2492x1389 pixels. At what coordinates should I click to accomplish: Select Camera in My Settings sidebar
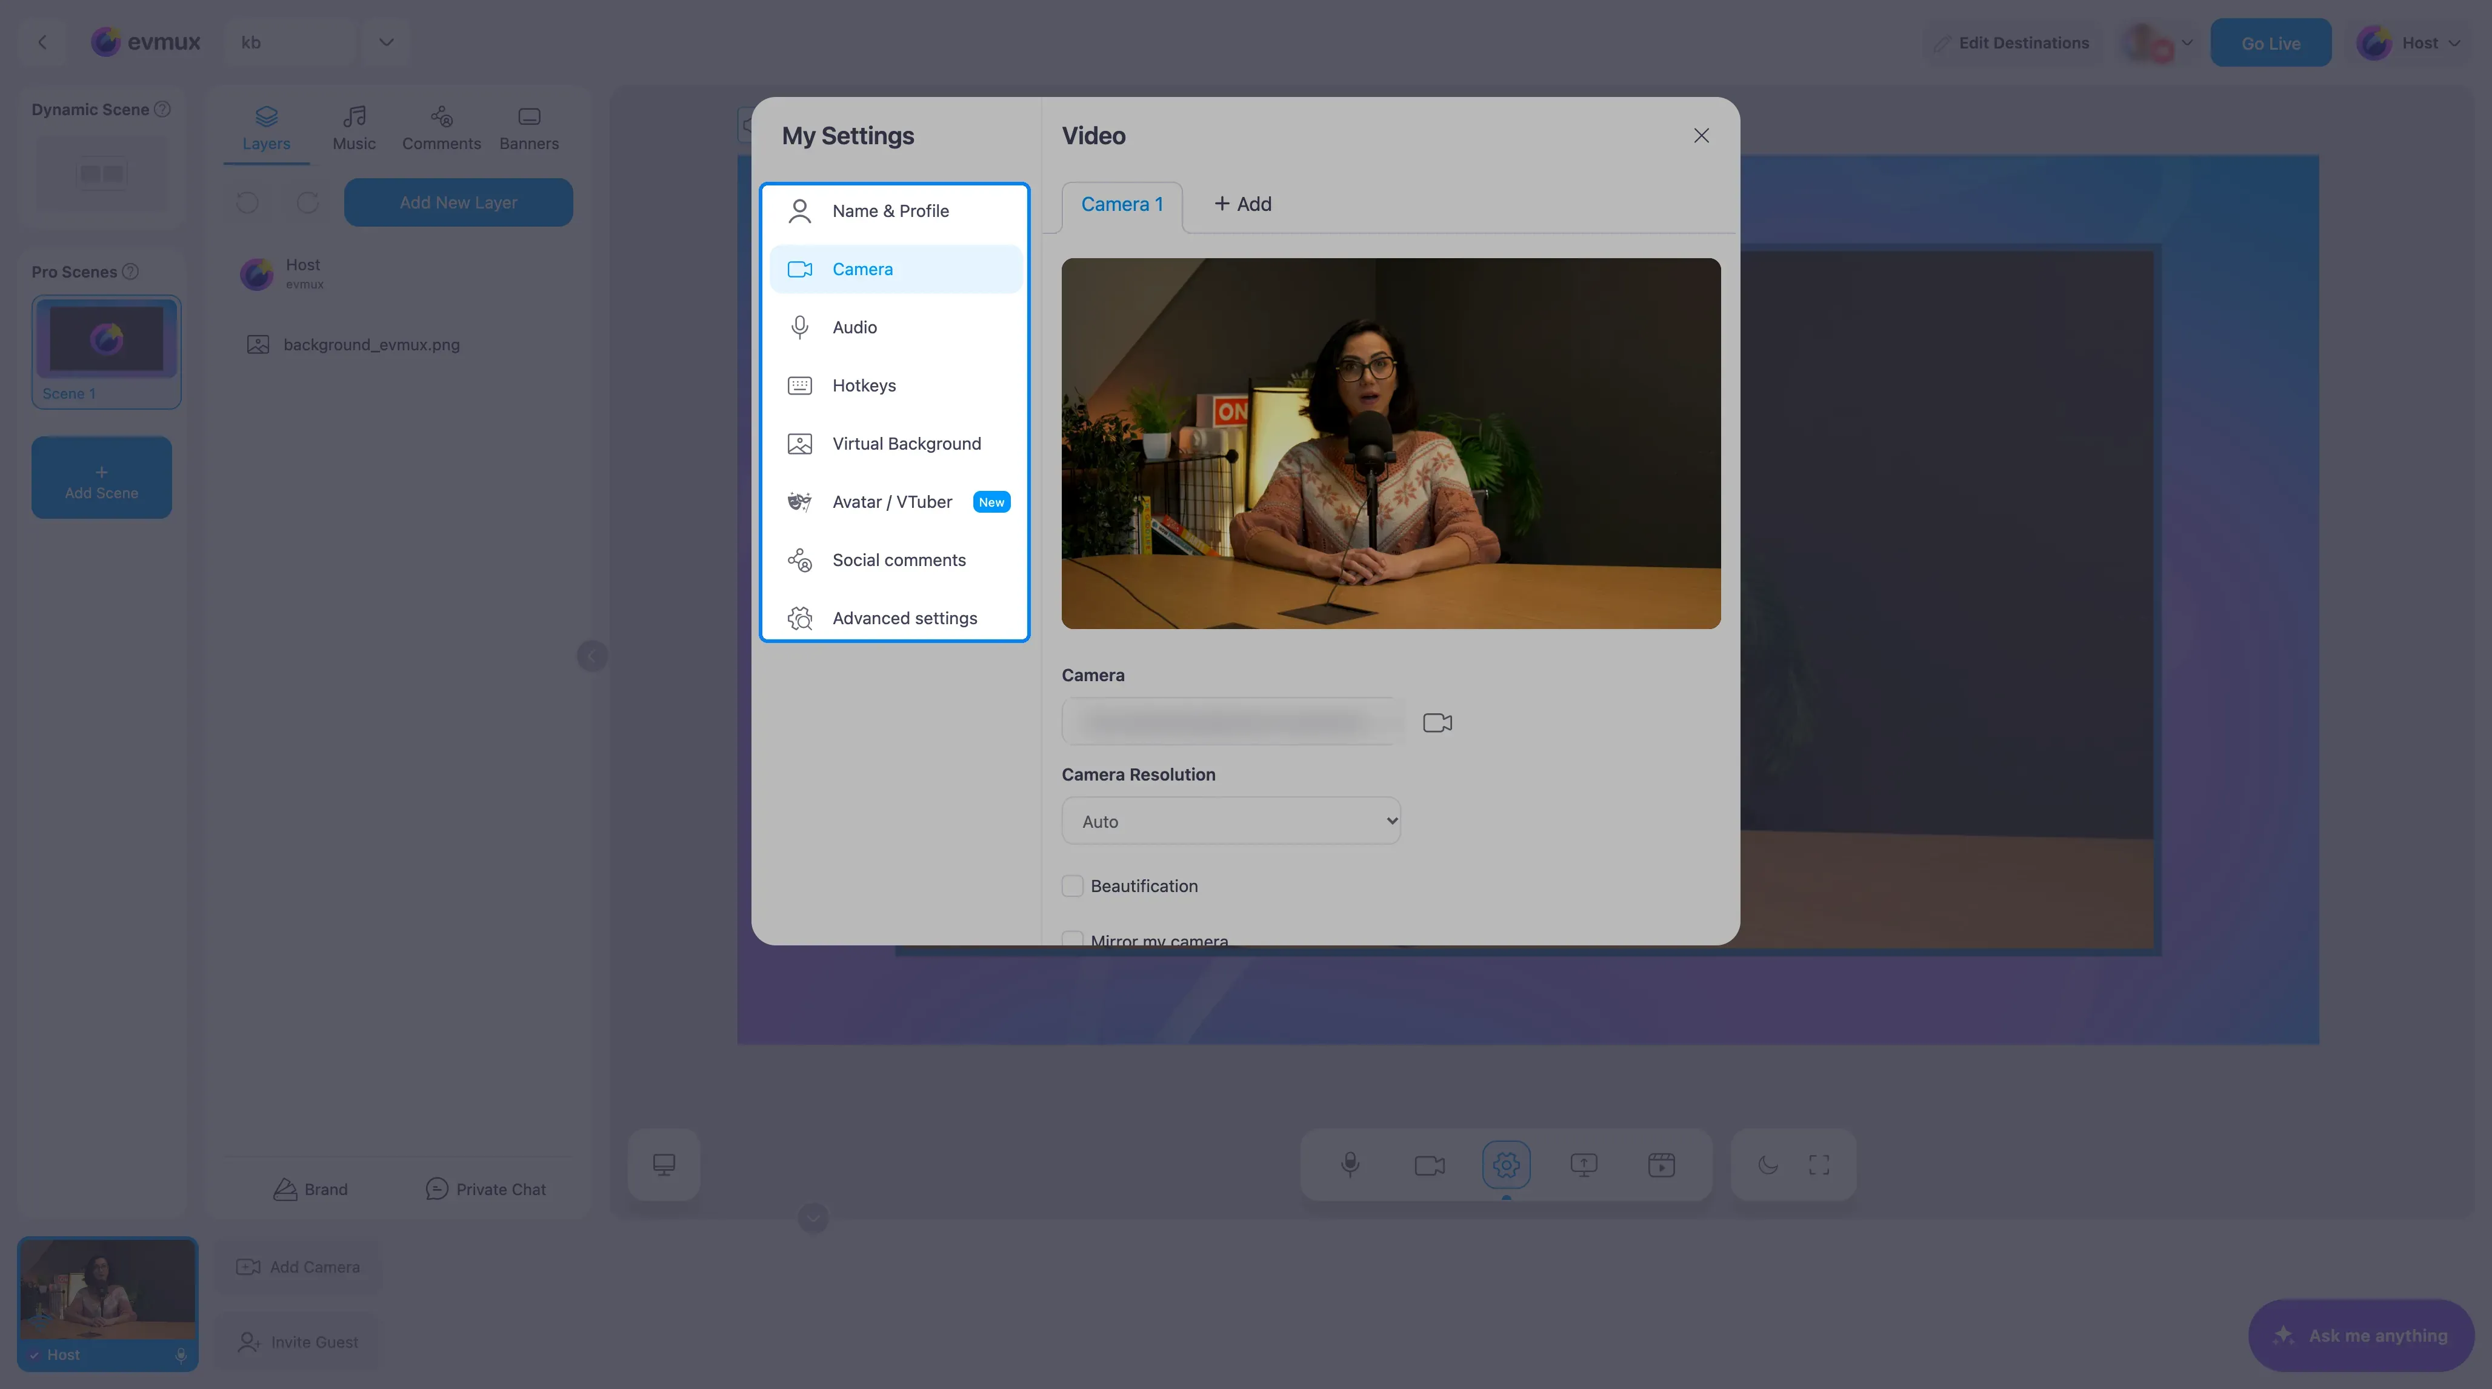tap(895, 269)
